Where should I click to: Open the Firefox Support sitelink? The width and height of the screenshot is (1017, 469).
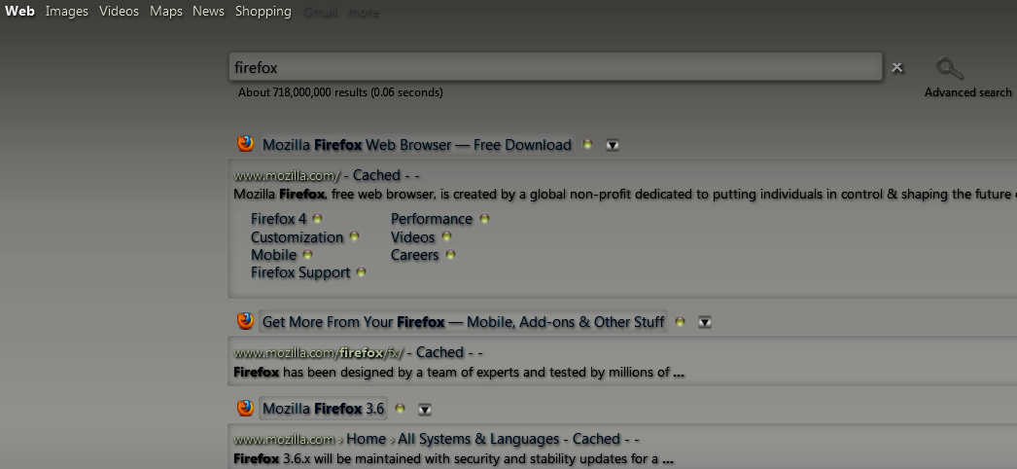coord(300,272)
